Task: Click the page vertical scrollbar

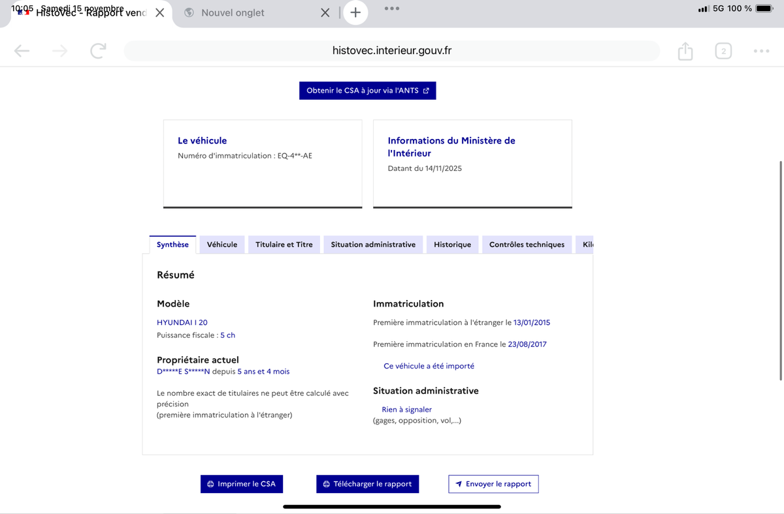Action: point(781,271)
